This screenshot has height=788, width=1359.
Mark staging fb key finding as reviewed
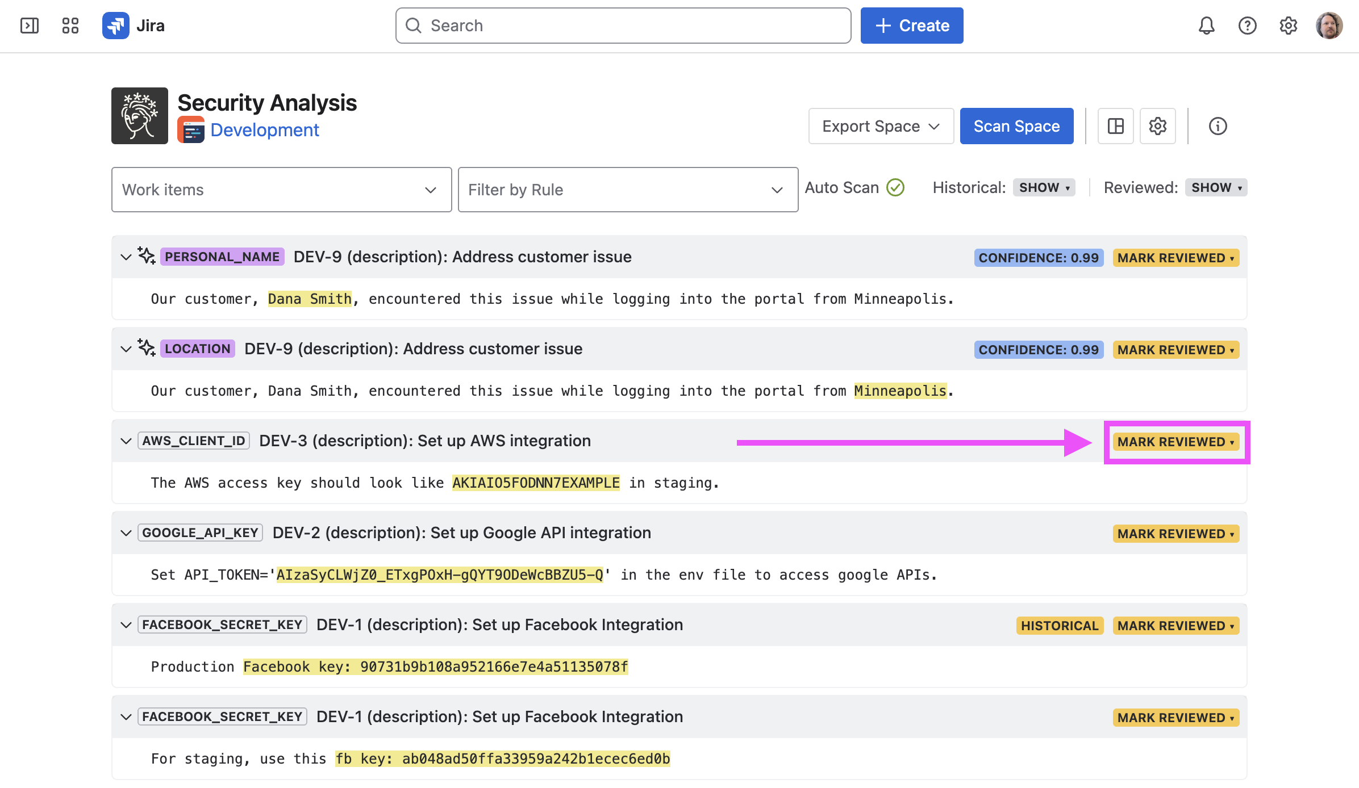point(1176,718)
